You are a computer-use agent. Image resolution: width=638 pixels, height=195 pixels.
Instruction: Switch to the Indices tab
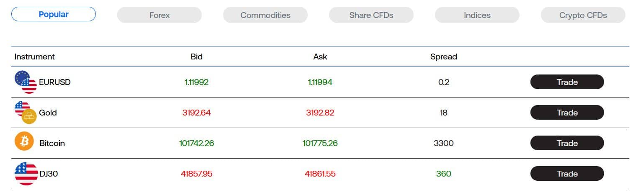tap(477, 15)
